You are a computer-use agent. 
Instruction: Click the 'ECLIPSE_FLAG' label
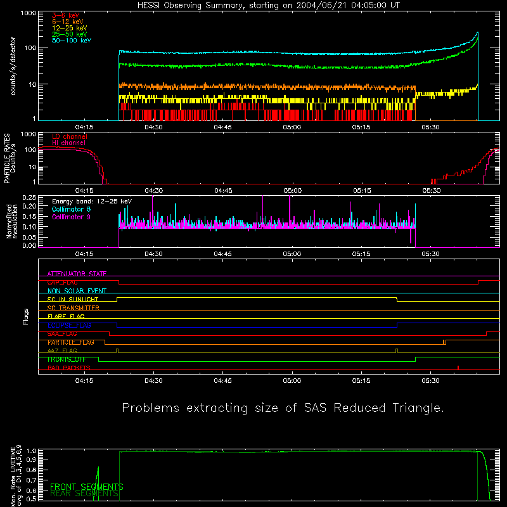click(69, 325)
